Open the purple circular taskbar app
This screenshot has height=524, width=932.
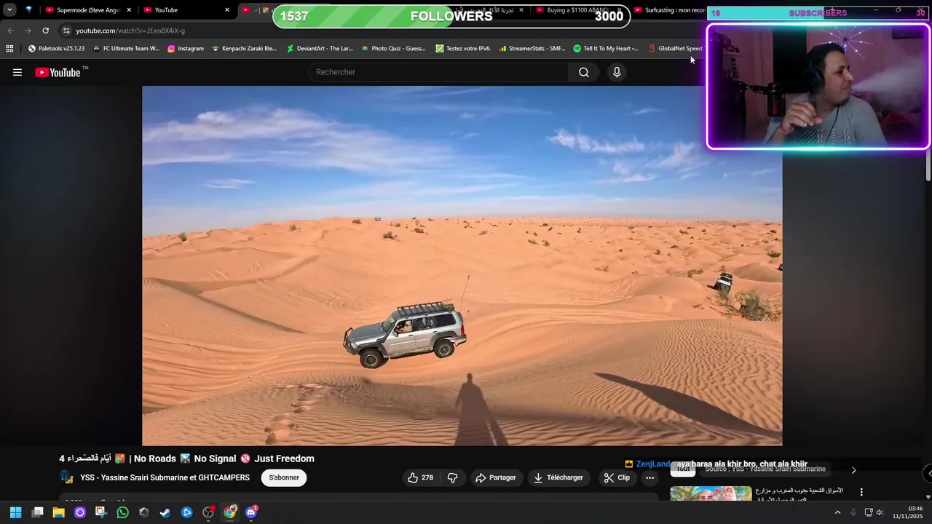[79, 512]
